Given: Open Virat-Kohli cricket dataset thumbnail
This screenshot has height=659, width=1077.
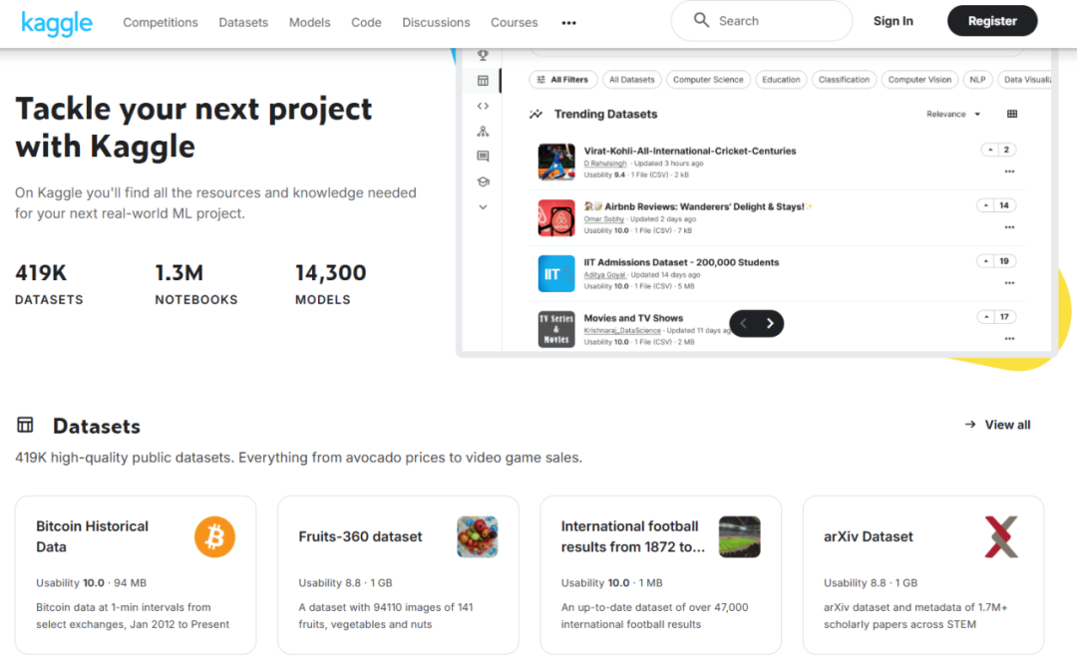Looking at the screenshot, I should [x=556, y=162].
